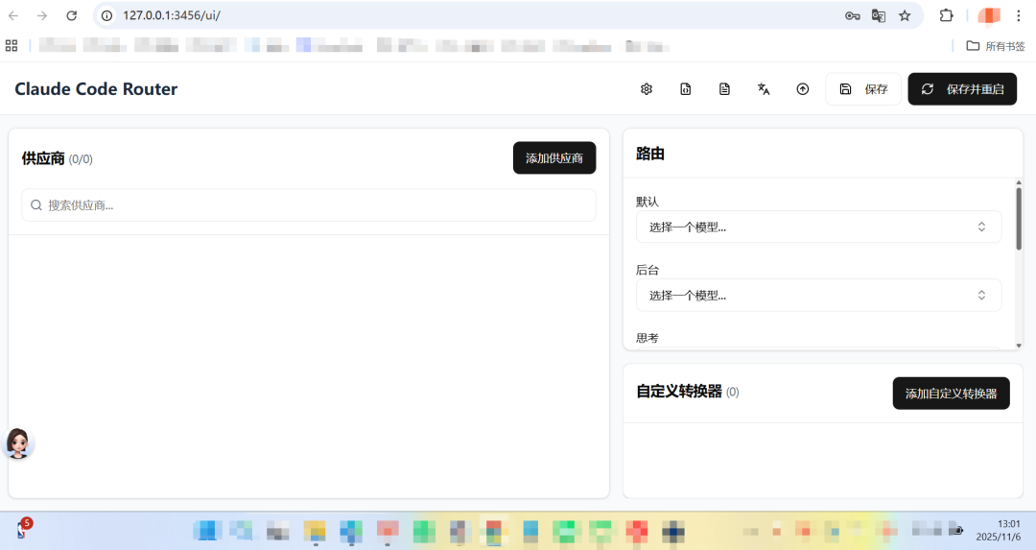The width and height of the screenshot is (1036, 550).
Task: Switch language with the translate icon in the app header
Action: pos(764,89)
